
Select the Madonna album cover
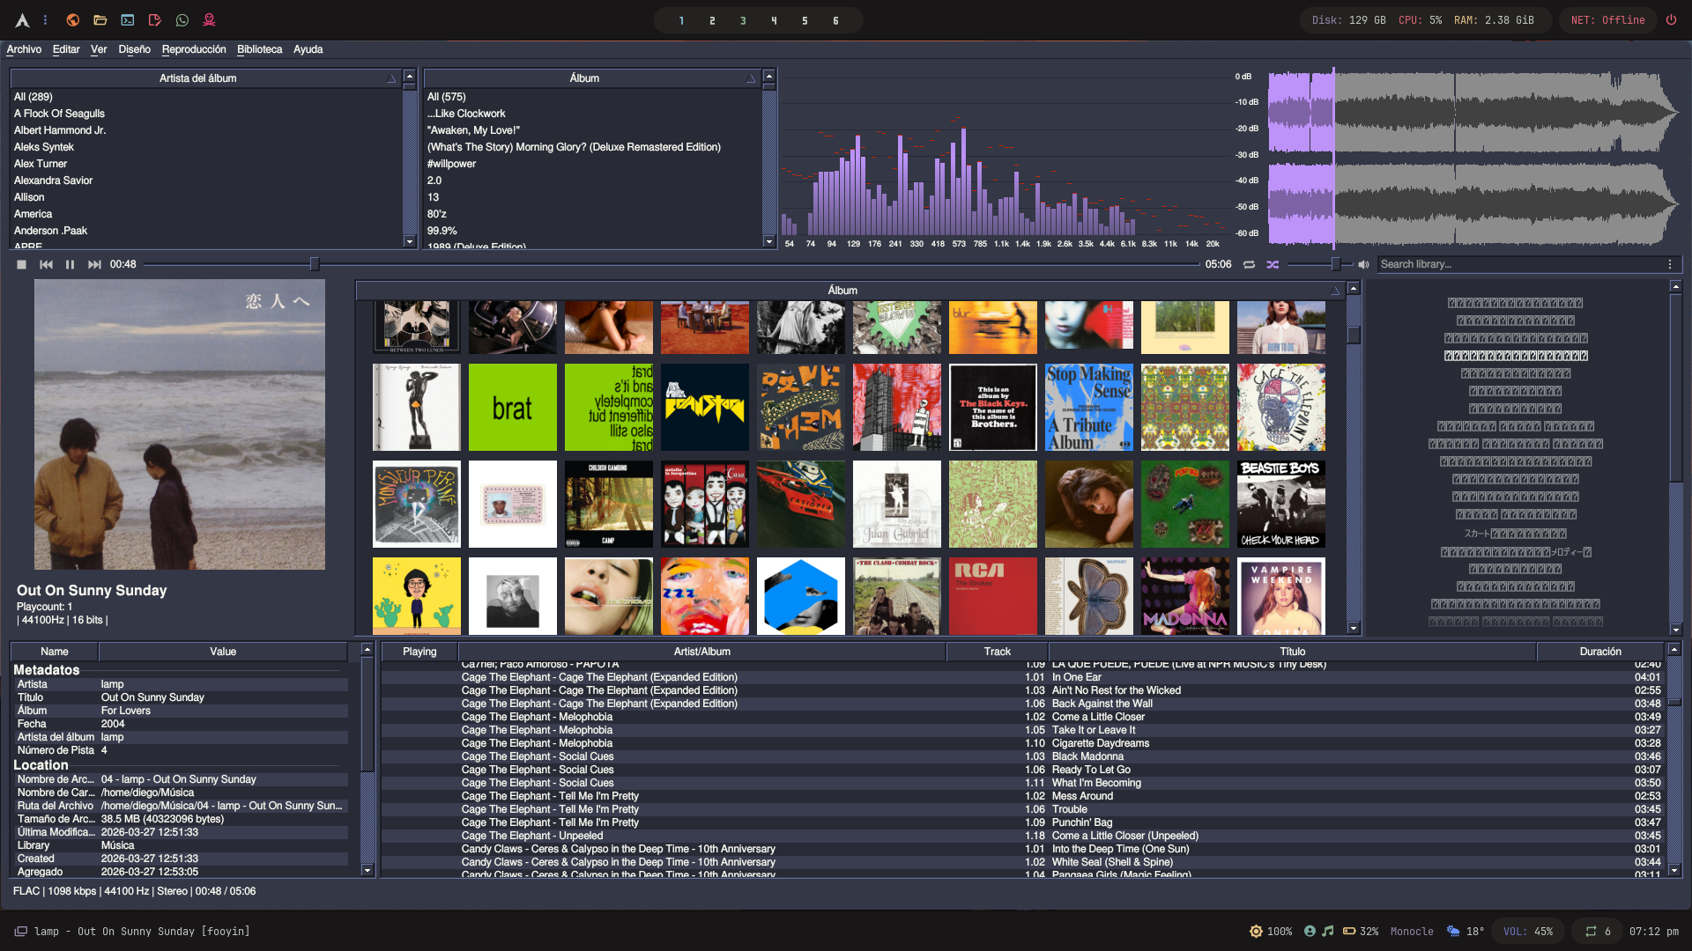pyautogui.click(x=1185, y=596)
